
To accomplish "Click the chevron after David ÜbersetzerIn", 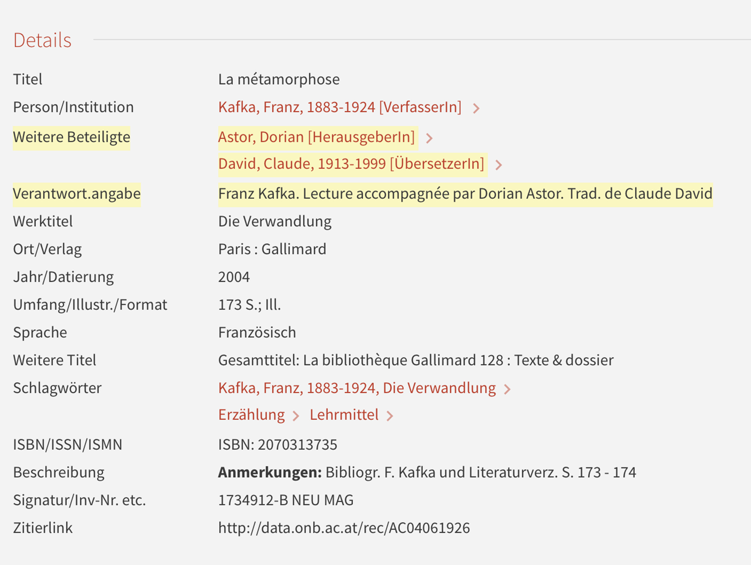I will tap(499, 165).
